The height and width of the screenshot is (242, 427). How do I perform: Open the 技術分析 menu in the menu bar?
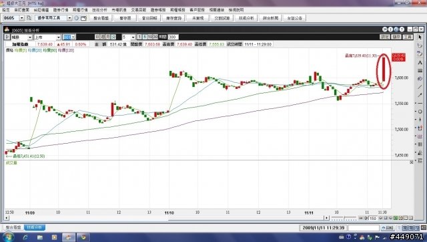tap(99, 10)
